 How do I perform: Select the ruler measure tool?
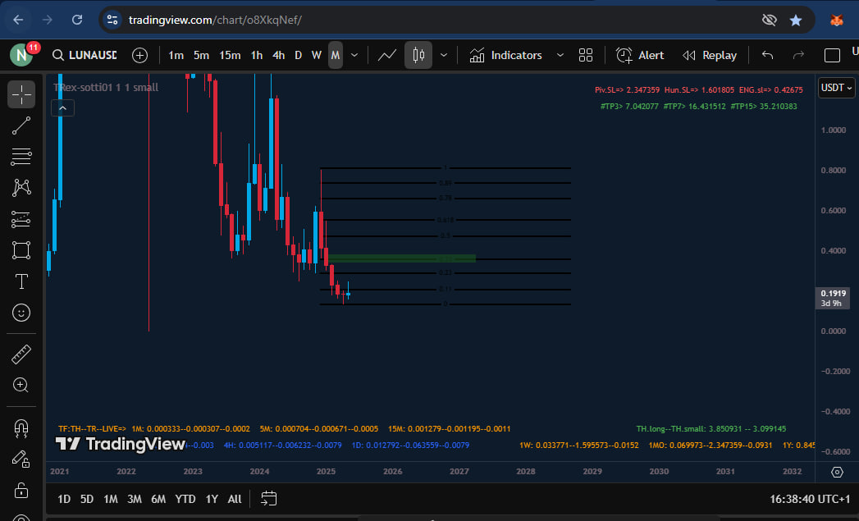21,354
